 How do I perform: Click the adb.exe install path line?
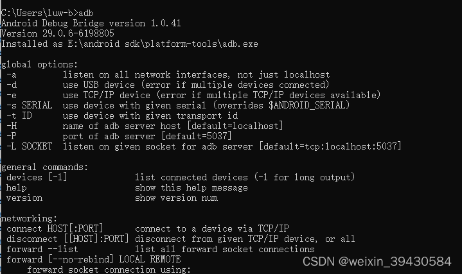pyautogui.click(x=111, y=44)
